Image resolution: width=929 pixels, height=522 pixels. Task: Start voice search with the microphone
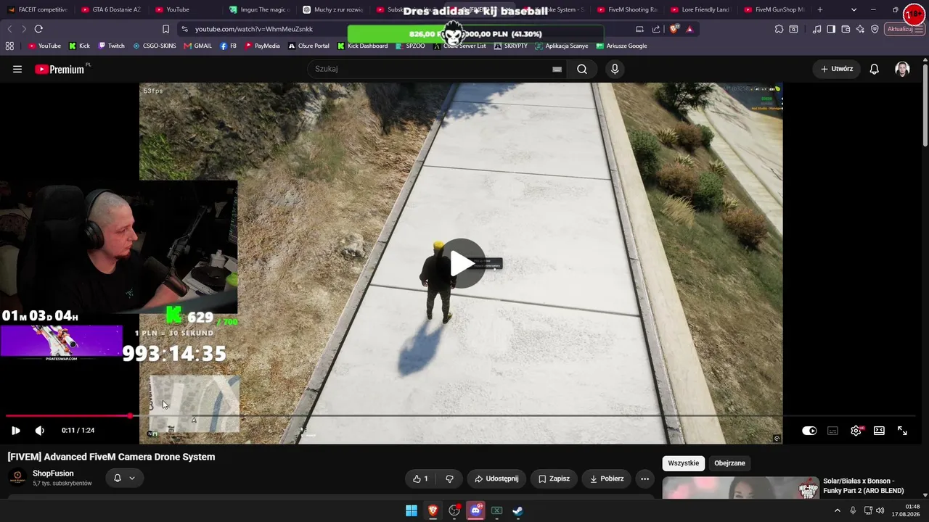click(x=615, y=69)
